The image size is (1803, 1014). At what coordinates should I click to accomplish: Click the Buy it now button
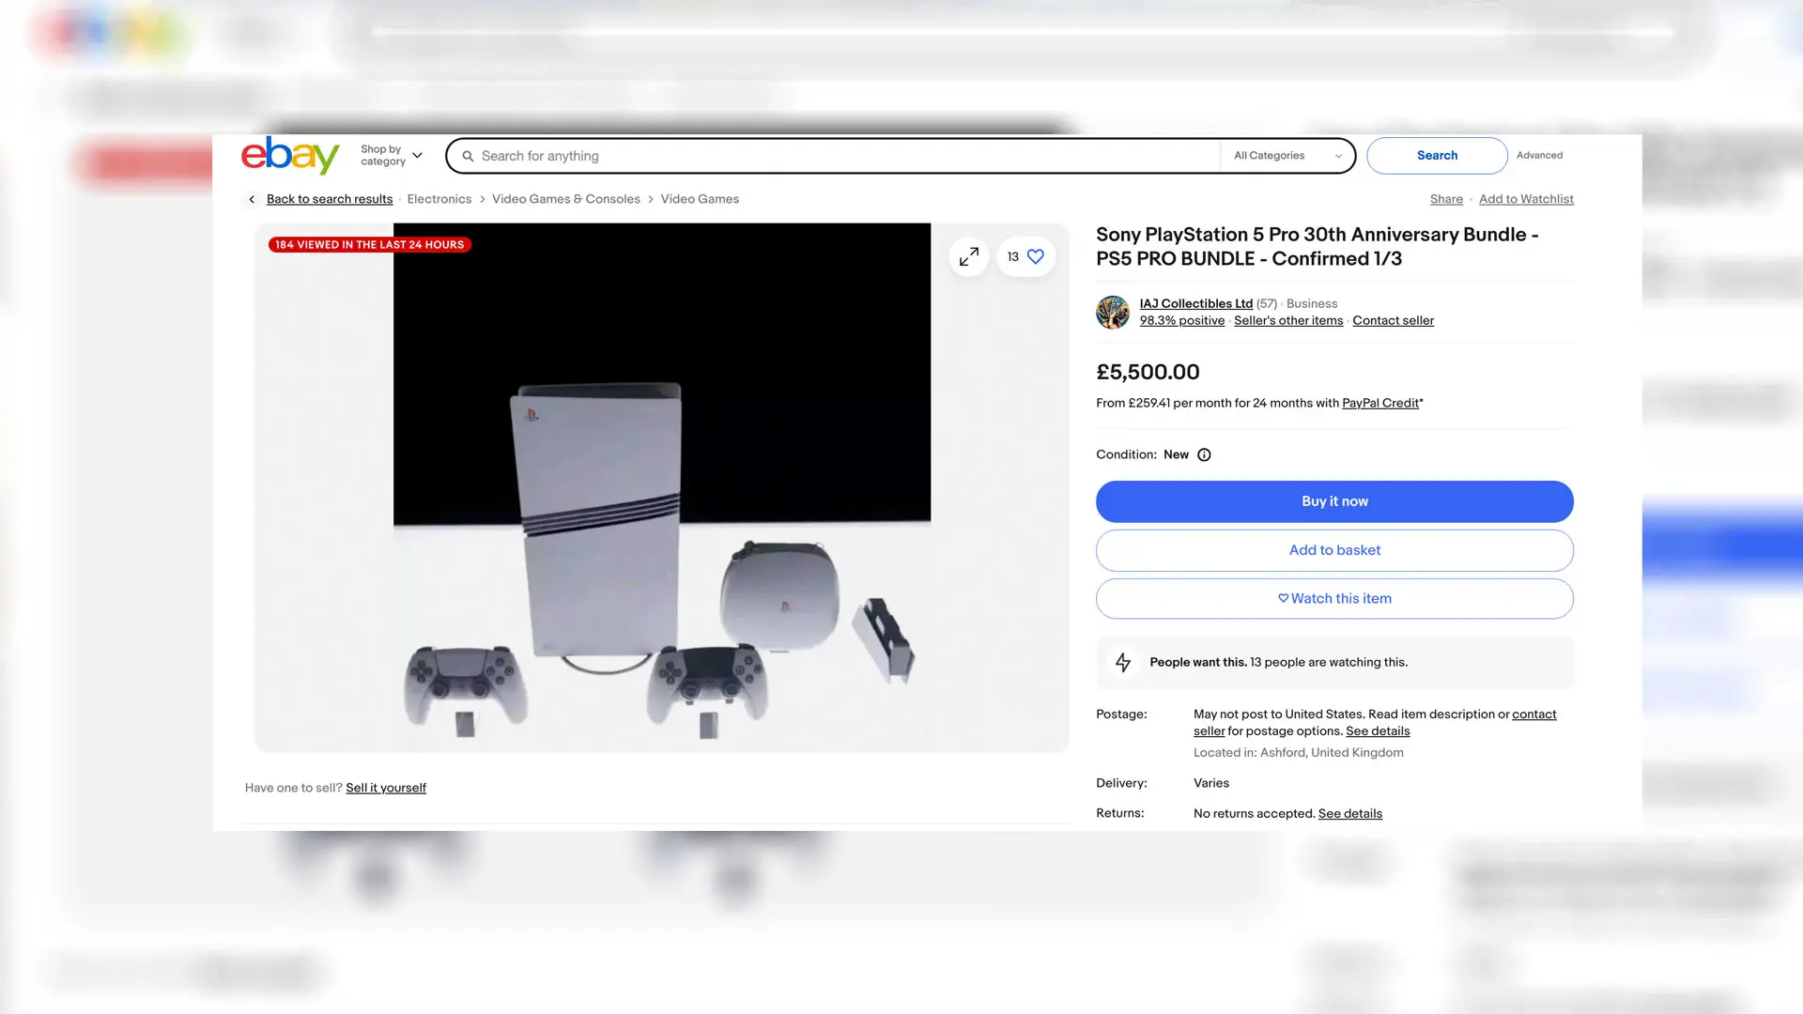[x=1333, y=500]
